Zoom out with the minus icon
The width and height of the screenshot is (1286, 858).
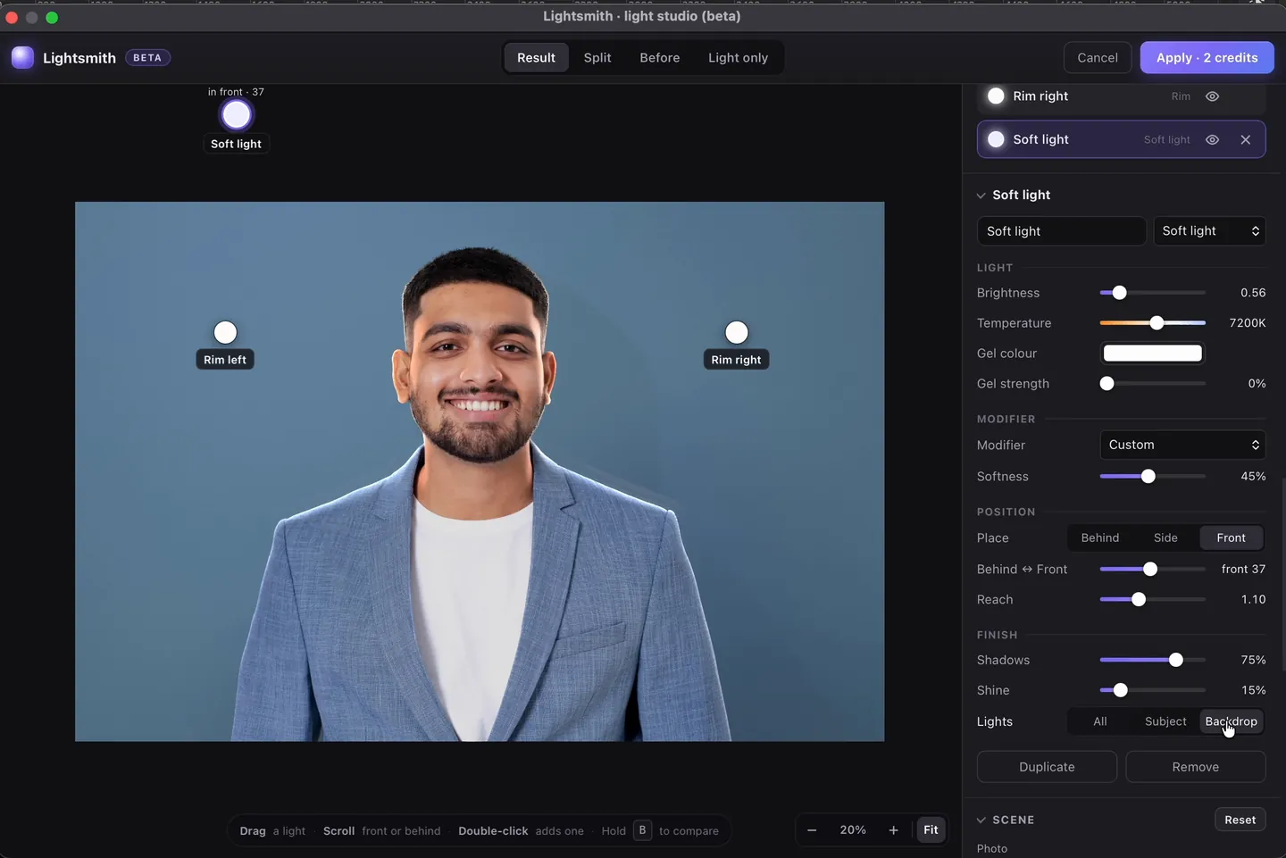(x=812, y=830)
